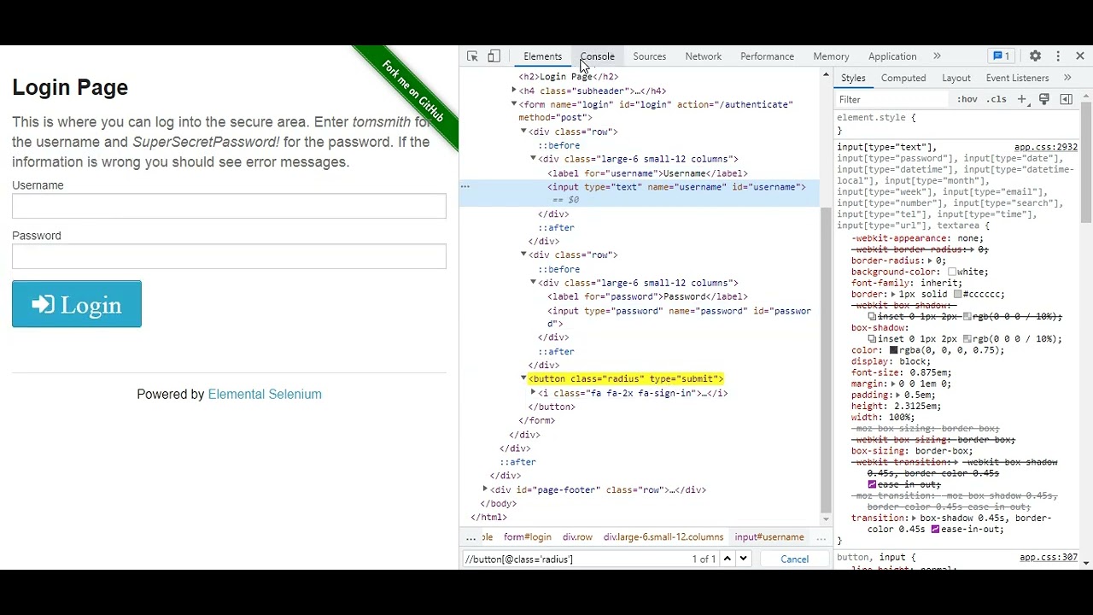
Task: Cancel the element search
Action: click(x=794, y=559)
